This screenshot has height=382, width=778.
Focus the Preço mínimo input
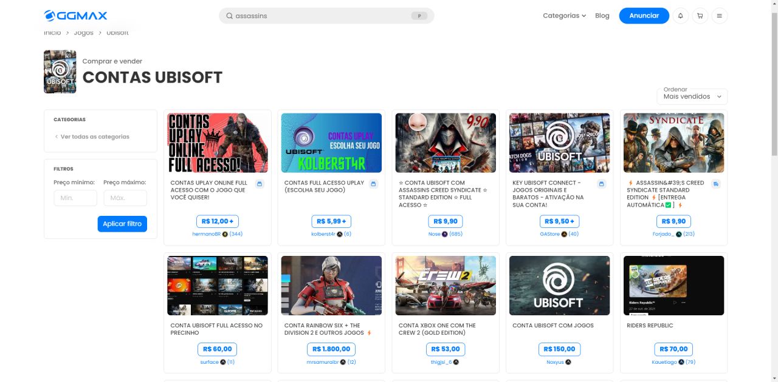coord(75,198)
